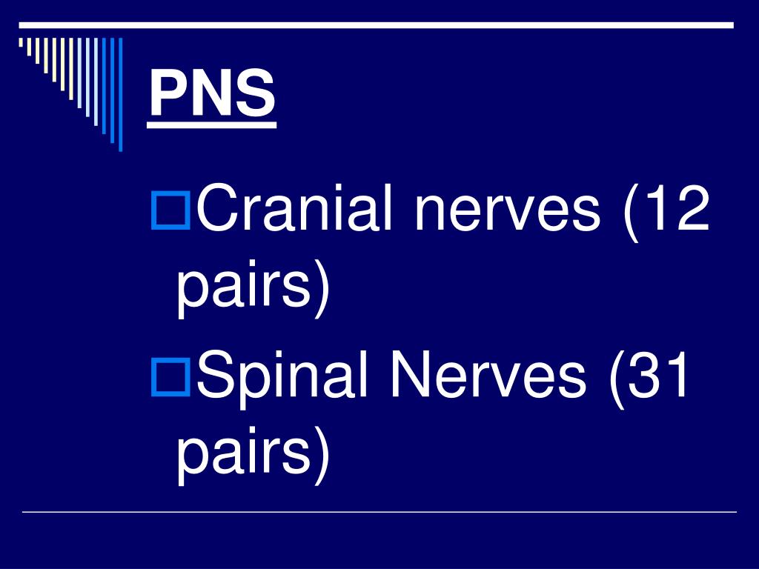Click the word Cranial
759x569 pixels.
pyautogui.click(x=288, y=208)
